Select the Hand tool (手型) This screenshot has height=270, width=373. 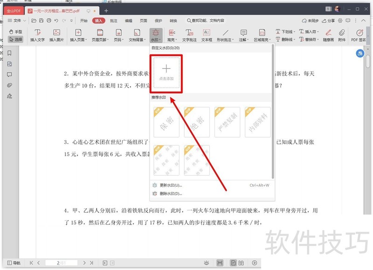15,32
